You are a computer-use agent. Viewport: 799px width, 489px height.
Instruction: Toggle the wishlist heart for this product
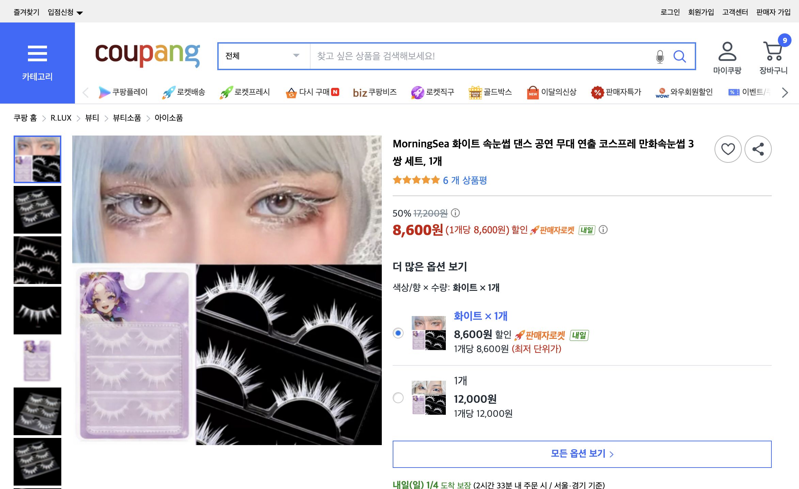728,149
